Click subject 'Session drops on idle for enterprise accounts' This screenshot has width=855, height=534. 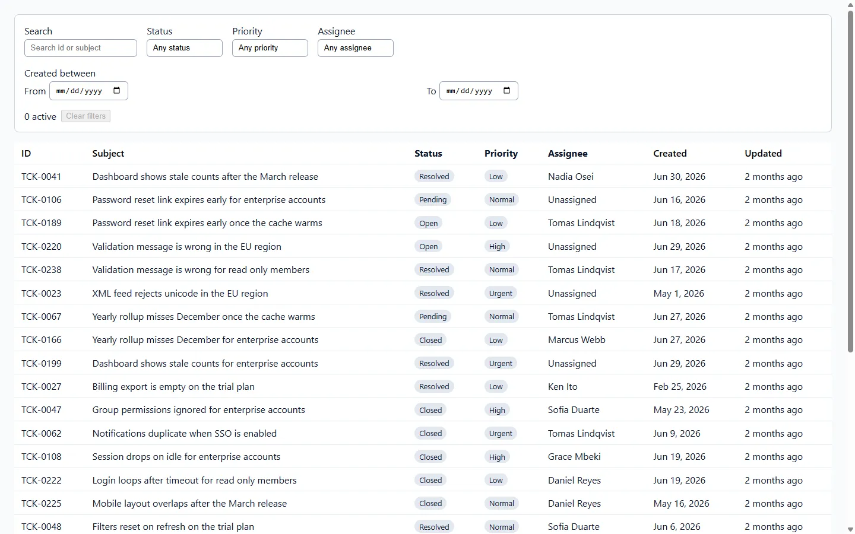click(x=186, y=456)
